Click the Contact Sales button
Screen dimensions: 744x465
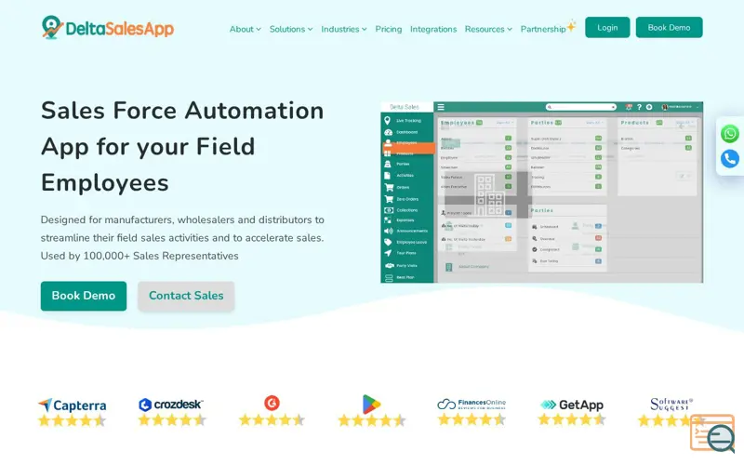186,296
